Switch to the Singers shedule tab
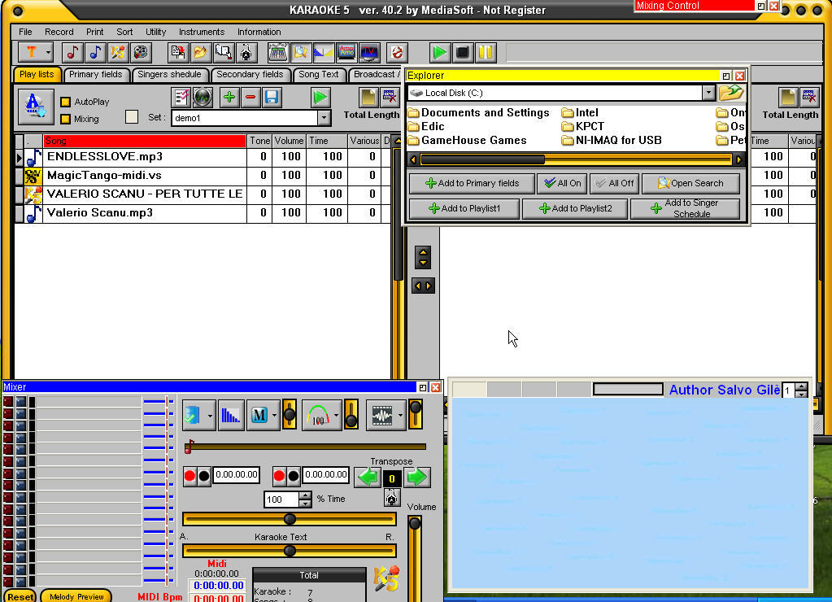The height and width of the screenshot is (602, 832). 169,74
